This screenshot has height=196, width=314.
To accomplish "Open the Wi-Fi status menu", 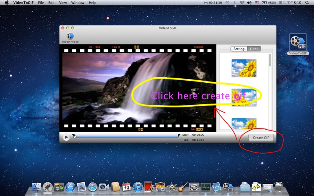I will pos(242,3).
